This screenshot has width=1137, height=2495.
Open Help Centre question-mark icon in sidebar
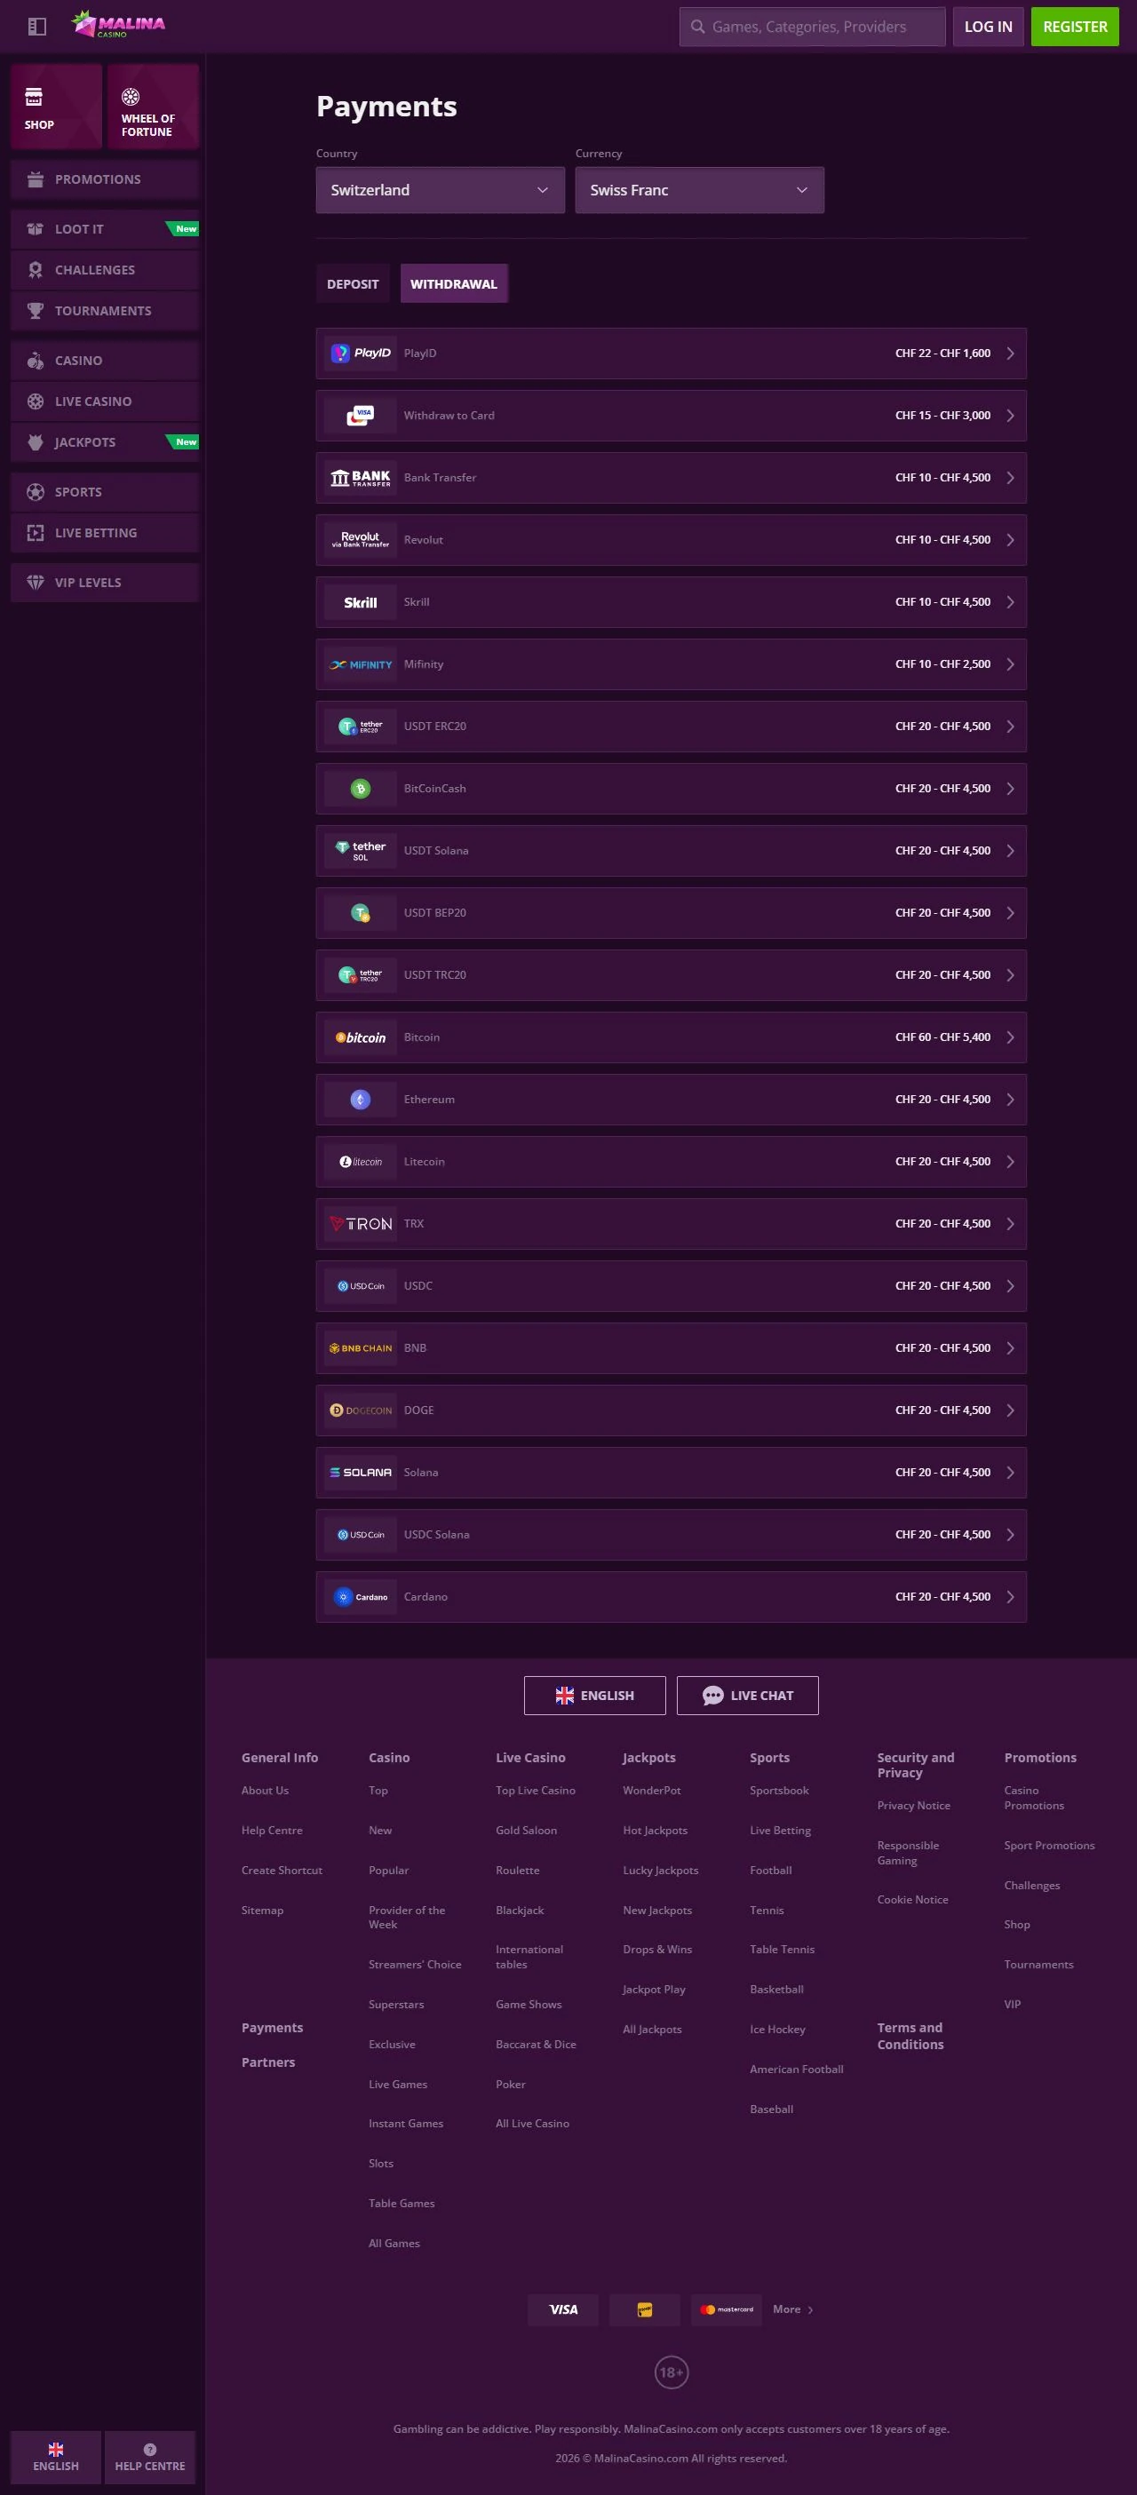click(x=150, y=2449)
